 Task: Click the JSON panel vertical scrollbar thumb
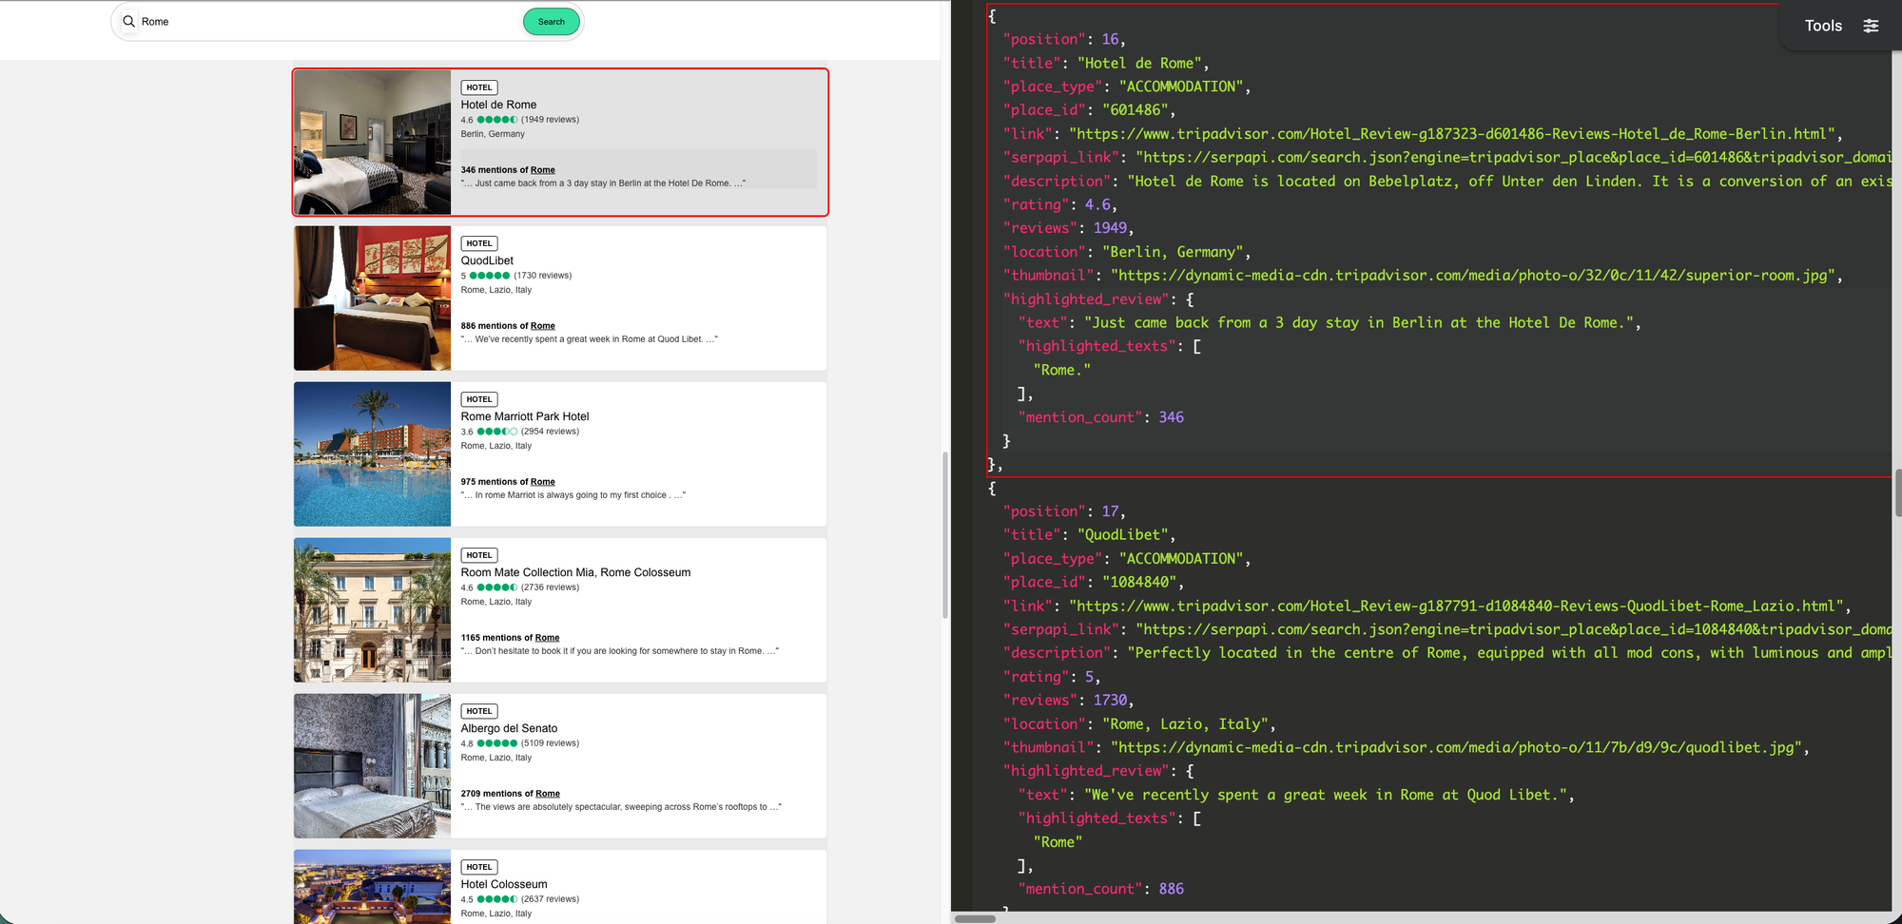point(1897,492)
